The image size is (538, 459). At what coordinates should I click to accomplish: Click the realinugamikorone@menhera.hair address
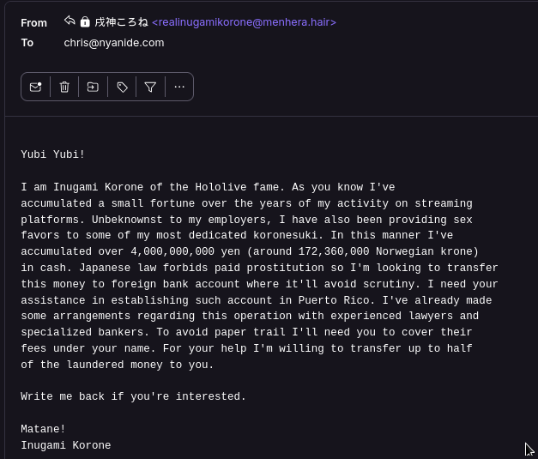244,22
